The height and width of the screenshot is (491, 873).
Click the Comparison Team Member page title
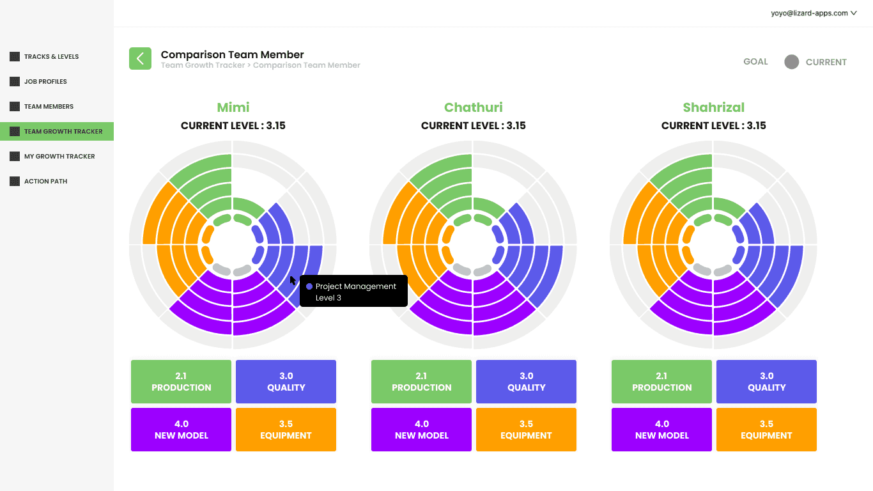coord(233,55)
